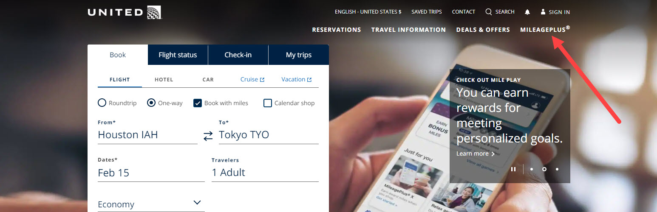The image size is (657, 212).
Task: Select the last carousel dot indicator
Action: coord(557,169)
